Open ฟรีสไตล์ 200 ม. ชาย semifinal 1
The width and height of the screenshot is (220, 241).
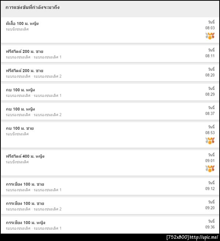pos(25,51)
